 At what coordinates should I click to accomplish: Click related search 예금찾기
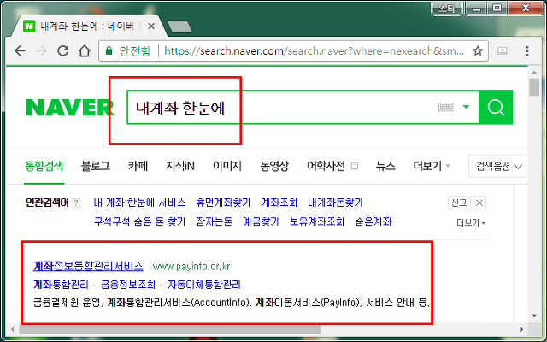(x=261, y=221)
